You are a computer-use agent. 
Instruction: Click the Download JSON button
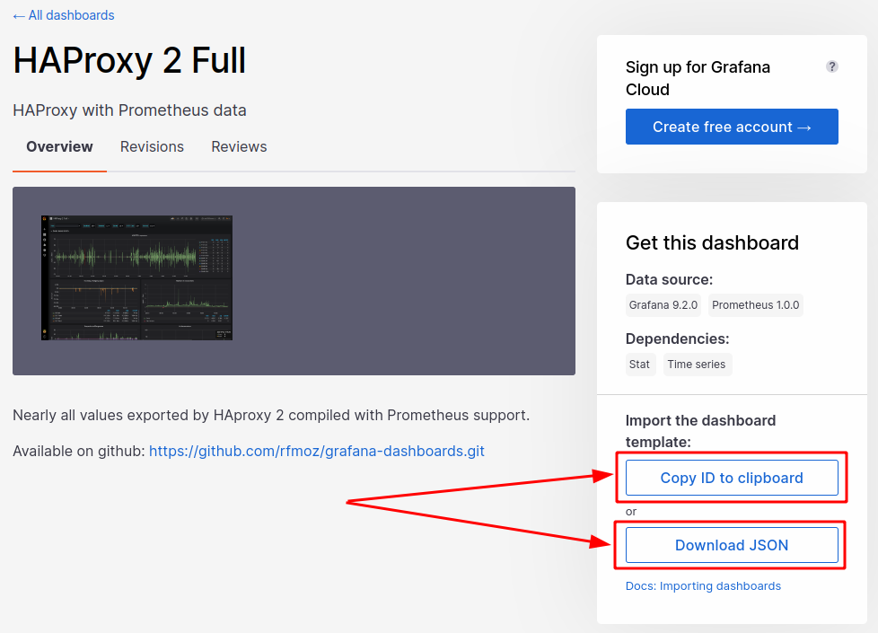(732, 545)
